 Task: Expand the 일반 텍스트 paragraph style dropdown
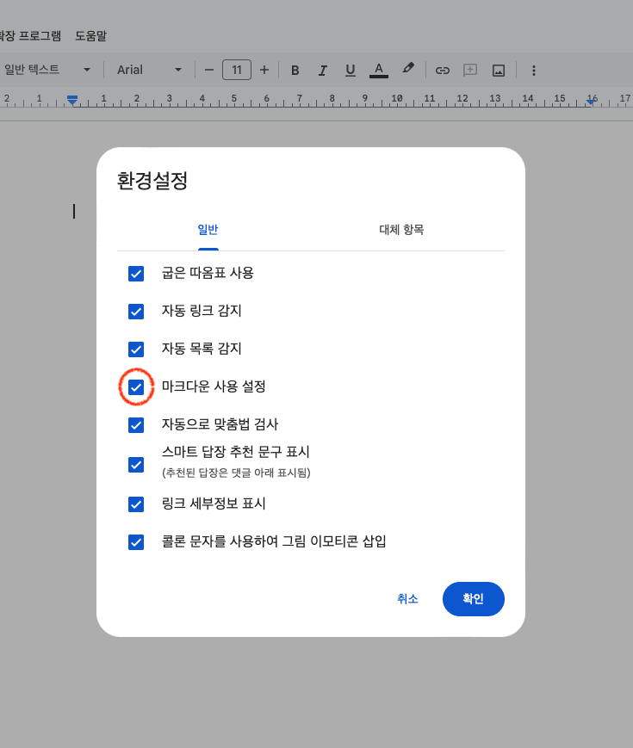[x=47, y=70]
